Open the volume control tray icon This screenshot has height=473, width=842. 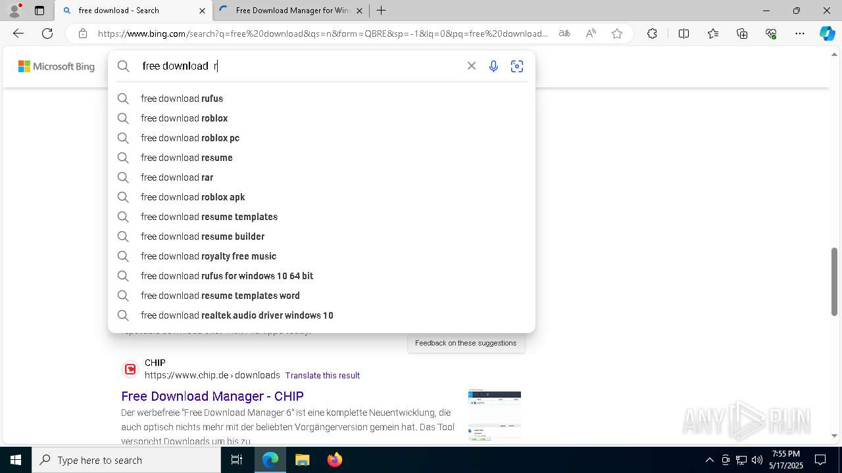coord(757,460)
